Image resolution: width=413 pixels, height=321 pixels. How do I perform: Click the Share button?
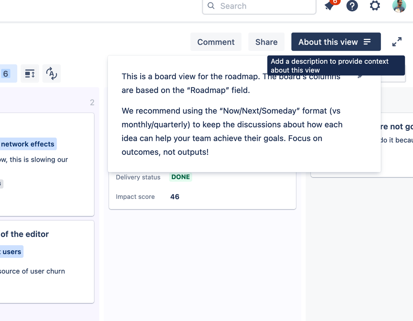click(266, 42)
